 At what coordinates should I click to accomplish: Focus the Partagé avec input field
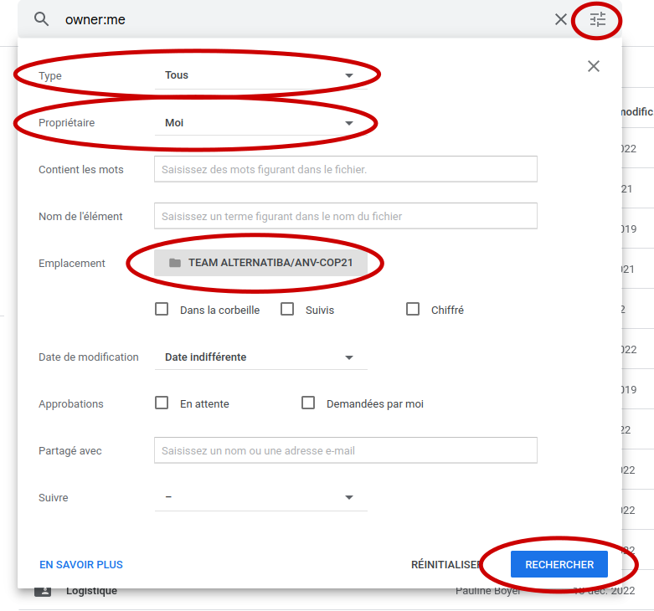pos(345,450)
